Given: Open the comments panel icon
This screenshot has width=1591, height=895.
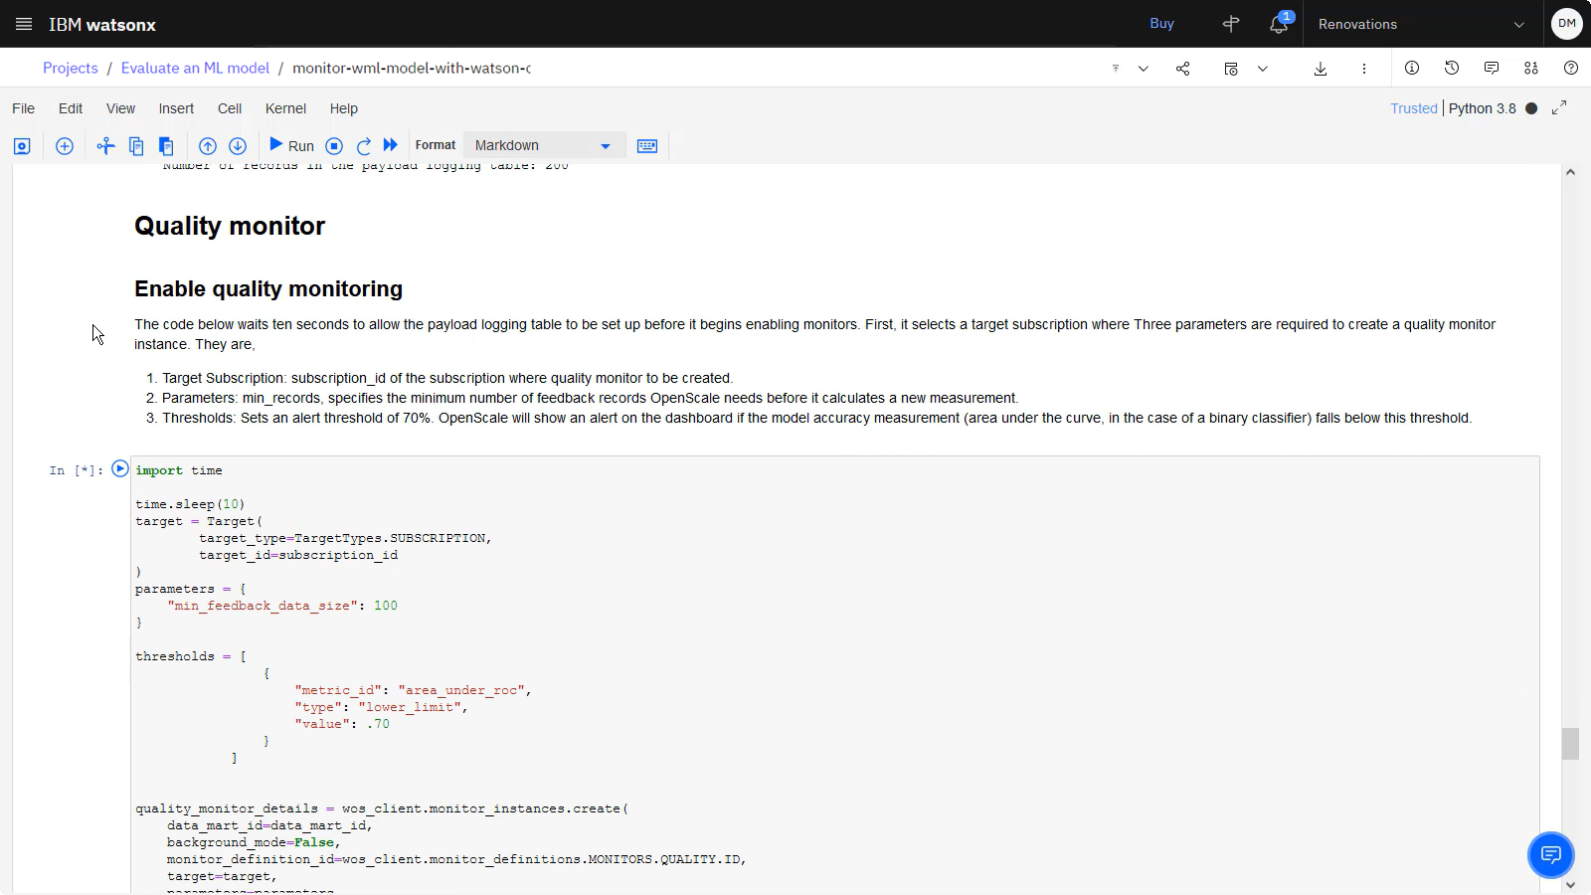Looking at the screenshot, I should pos(1492,68).
